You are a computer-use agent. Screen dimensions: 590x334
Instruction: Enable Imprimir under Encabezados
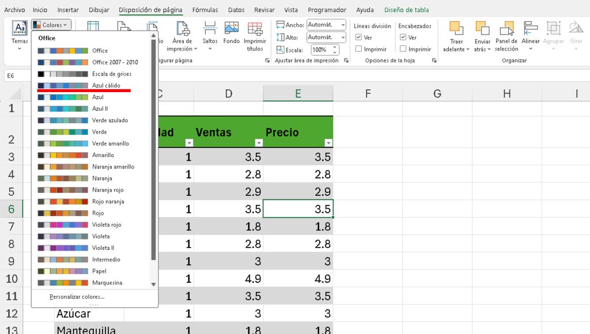403,49
